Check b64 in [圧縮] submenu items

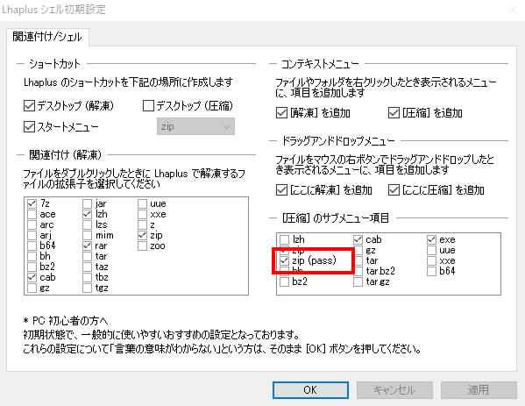tap(431, 271)
